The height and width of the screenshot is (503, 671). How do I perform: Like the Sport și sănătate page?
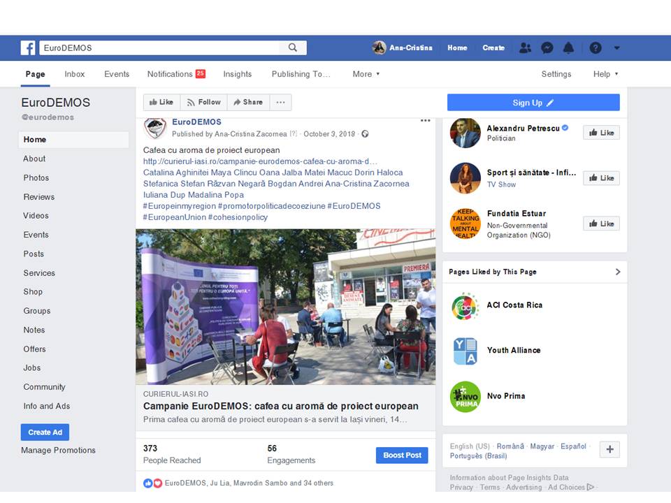point(601,178)
